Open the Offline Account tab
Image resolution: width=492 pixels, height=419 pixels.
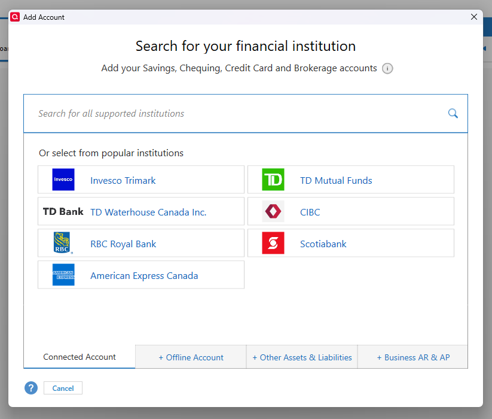(x=191, y=357)
